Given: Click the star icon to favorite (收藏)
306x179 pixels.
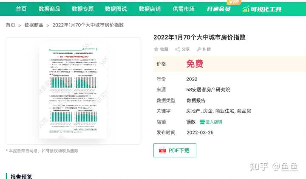Looking at the screenshot, I should [x=156, y=49].
